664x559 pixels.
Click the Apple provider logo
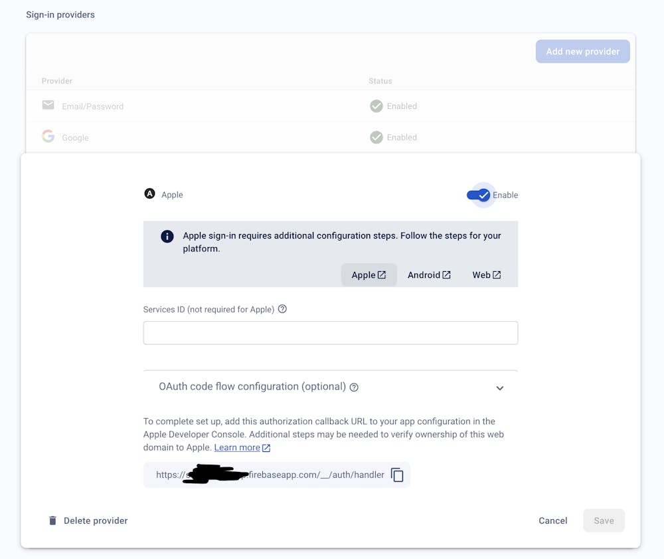(149, 193)
